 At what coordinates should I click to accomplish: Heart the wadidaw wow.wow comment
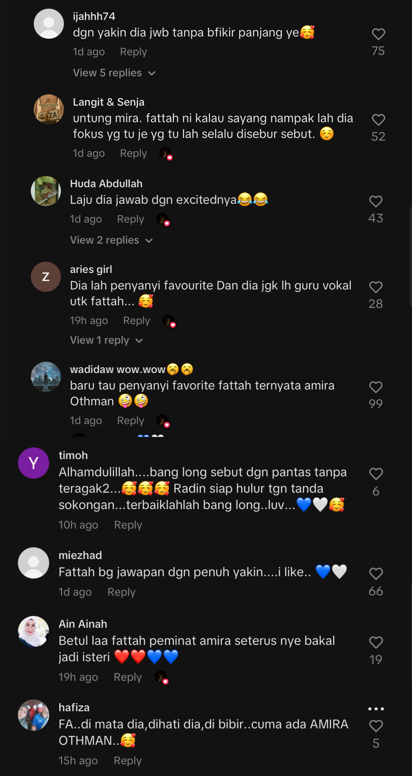click(376, 387)
